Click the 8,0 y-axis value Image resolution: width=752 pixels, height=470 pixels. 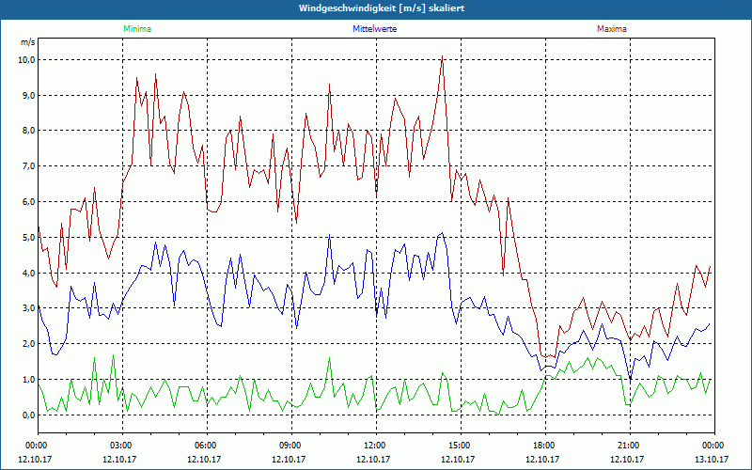[28, 131]
